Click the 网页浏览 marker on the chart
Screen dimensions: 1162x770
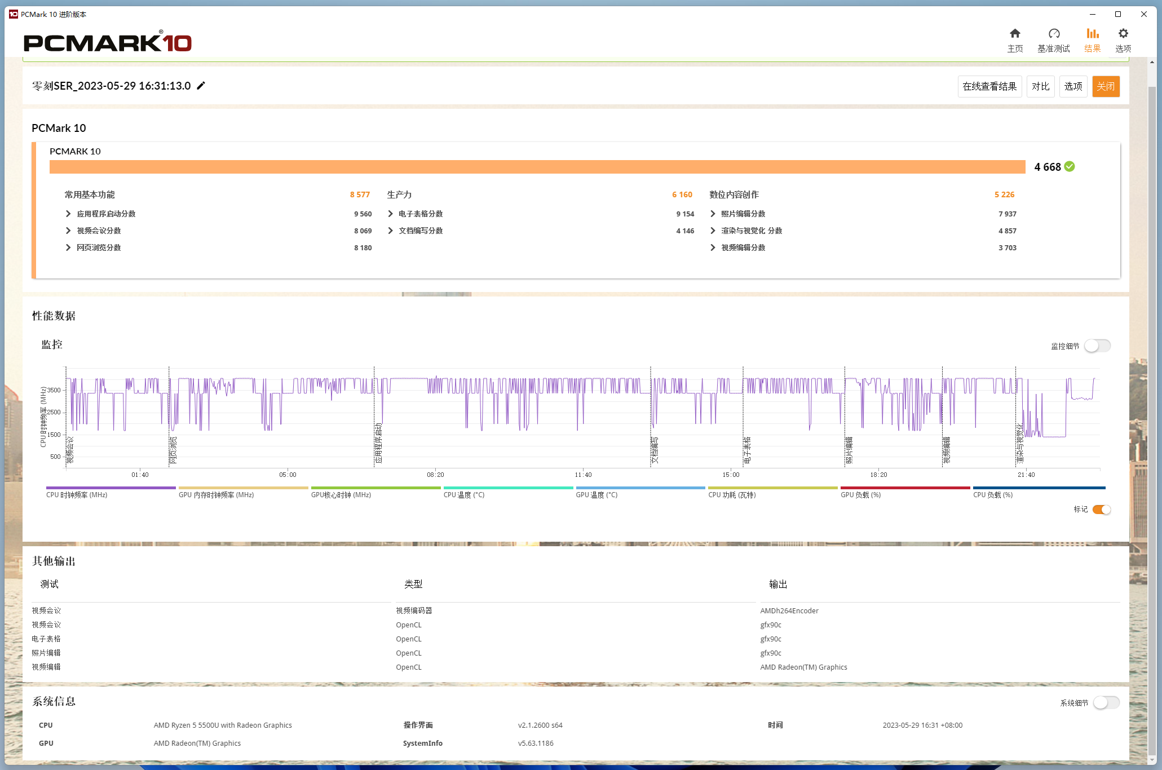pos(173,450)
